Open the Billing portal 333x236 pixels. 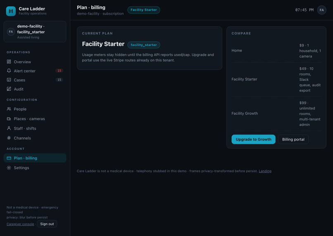coord(293,139)
